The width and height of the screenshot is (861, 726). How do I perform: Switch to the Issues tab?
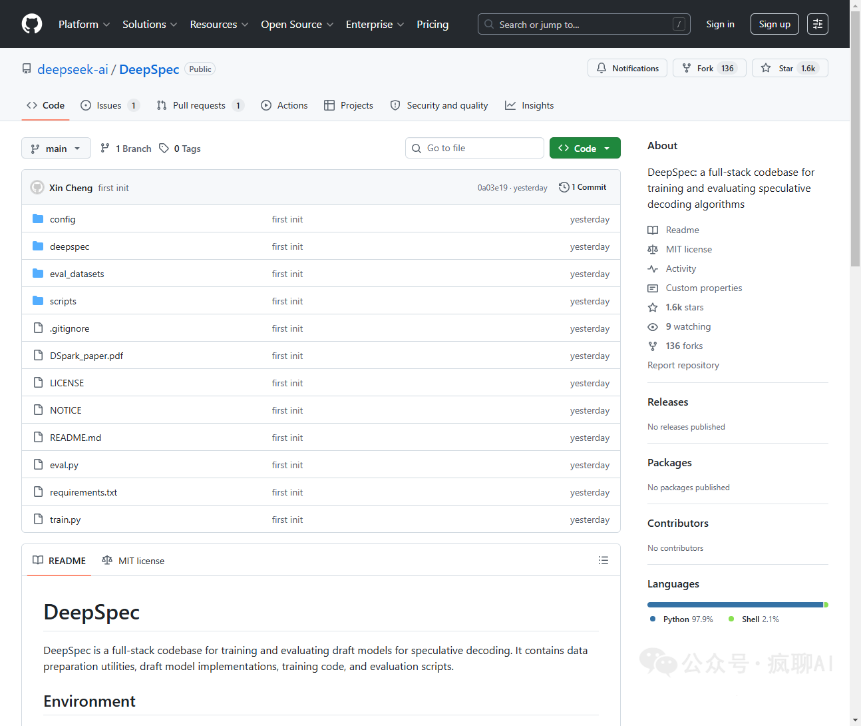[110, 105]
